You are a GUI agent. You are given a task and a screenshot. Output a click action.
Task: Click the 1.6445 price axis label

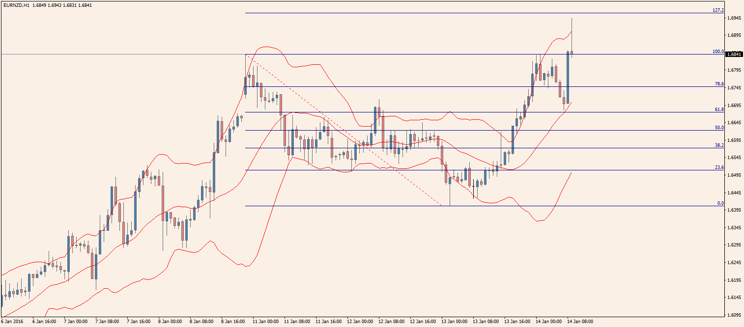[735, 192]
